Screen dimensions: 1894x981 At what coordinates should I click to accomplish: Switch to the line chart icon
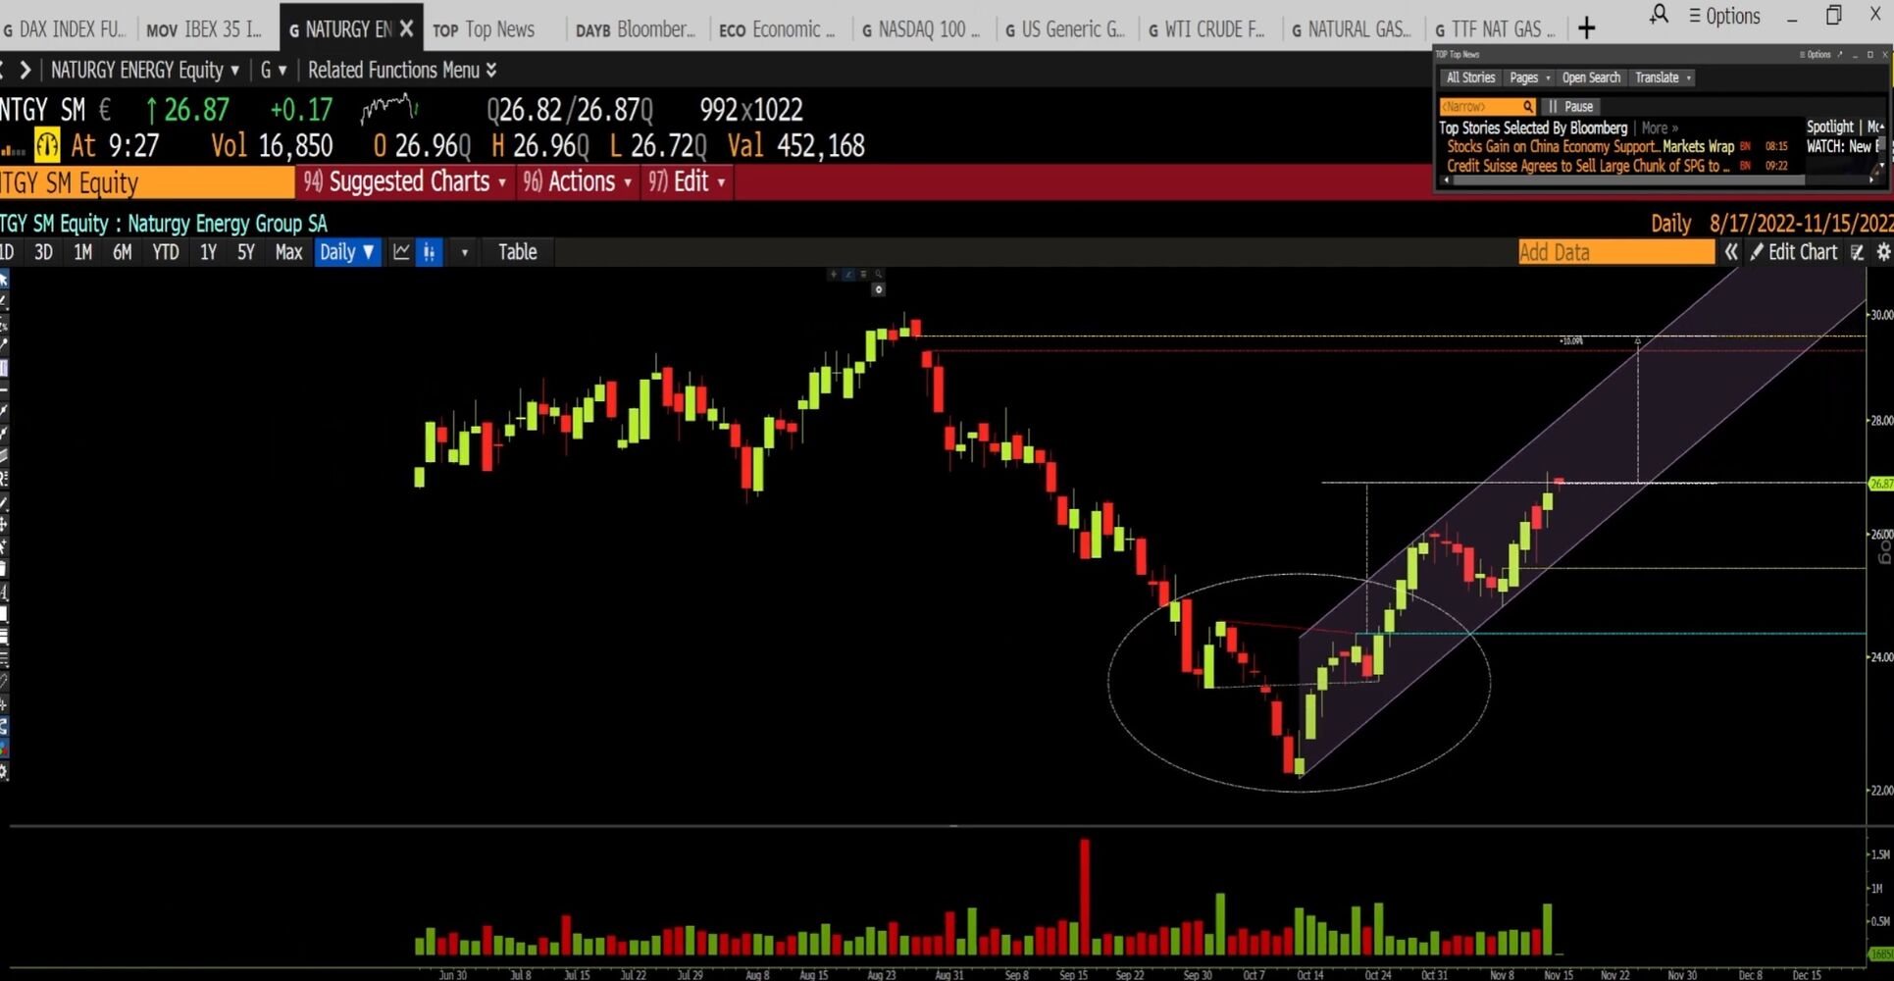tap(401, 252)
